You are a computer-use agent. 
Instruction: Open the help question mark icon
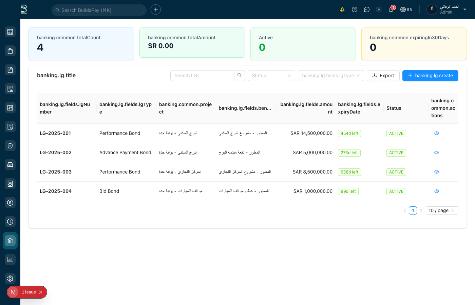pos(355,9)
